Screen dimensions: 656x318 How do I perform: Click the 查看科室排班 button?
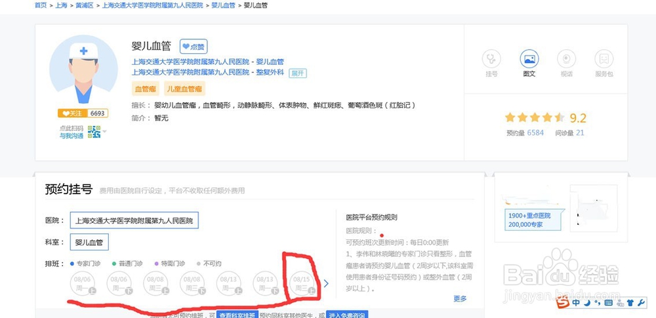pyautogui.click(x=237, y=315)
